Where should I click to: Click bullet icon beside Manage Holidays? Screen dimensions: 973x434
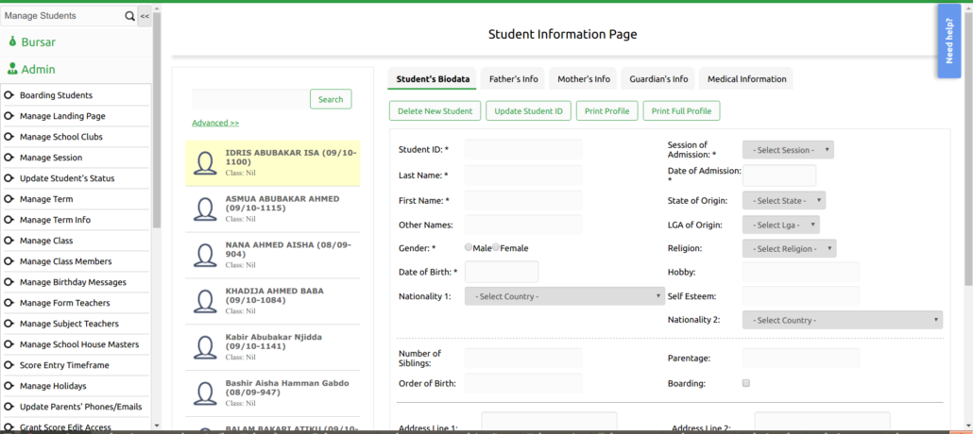[9, 386]
